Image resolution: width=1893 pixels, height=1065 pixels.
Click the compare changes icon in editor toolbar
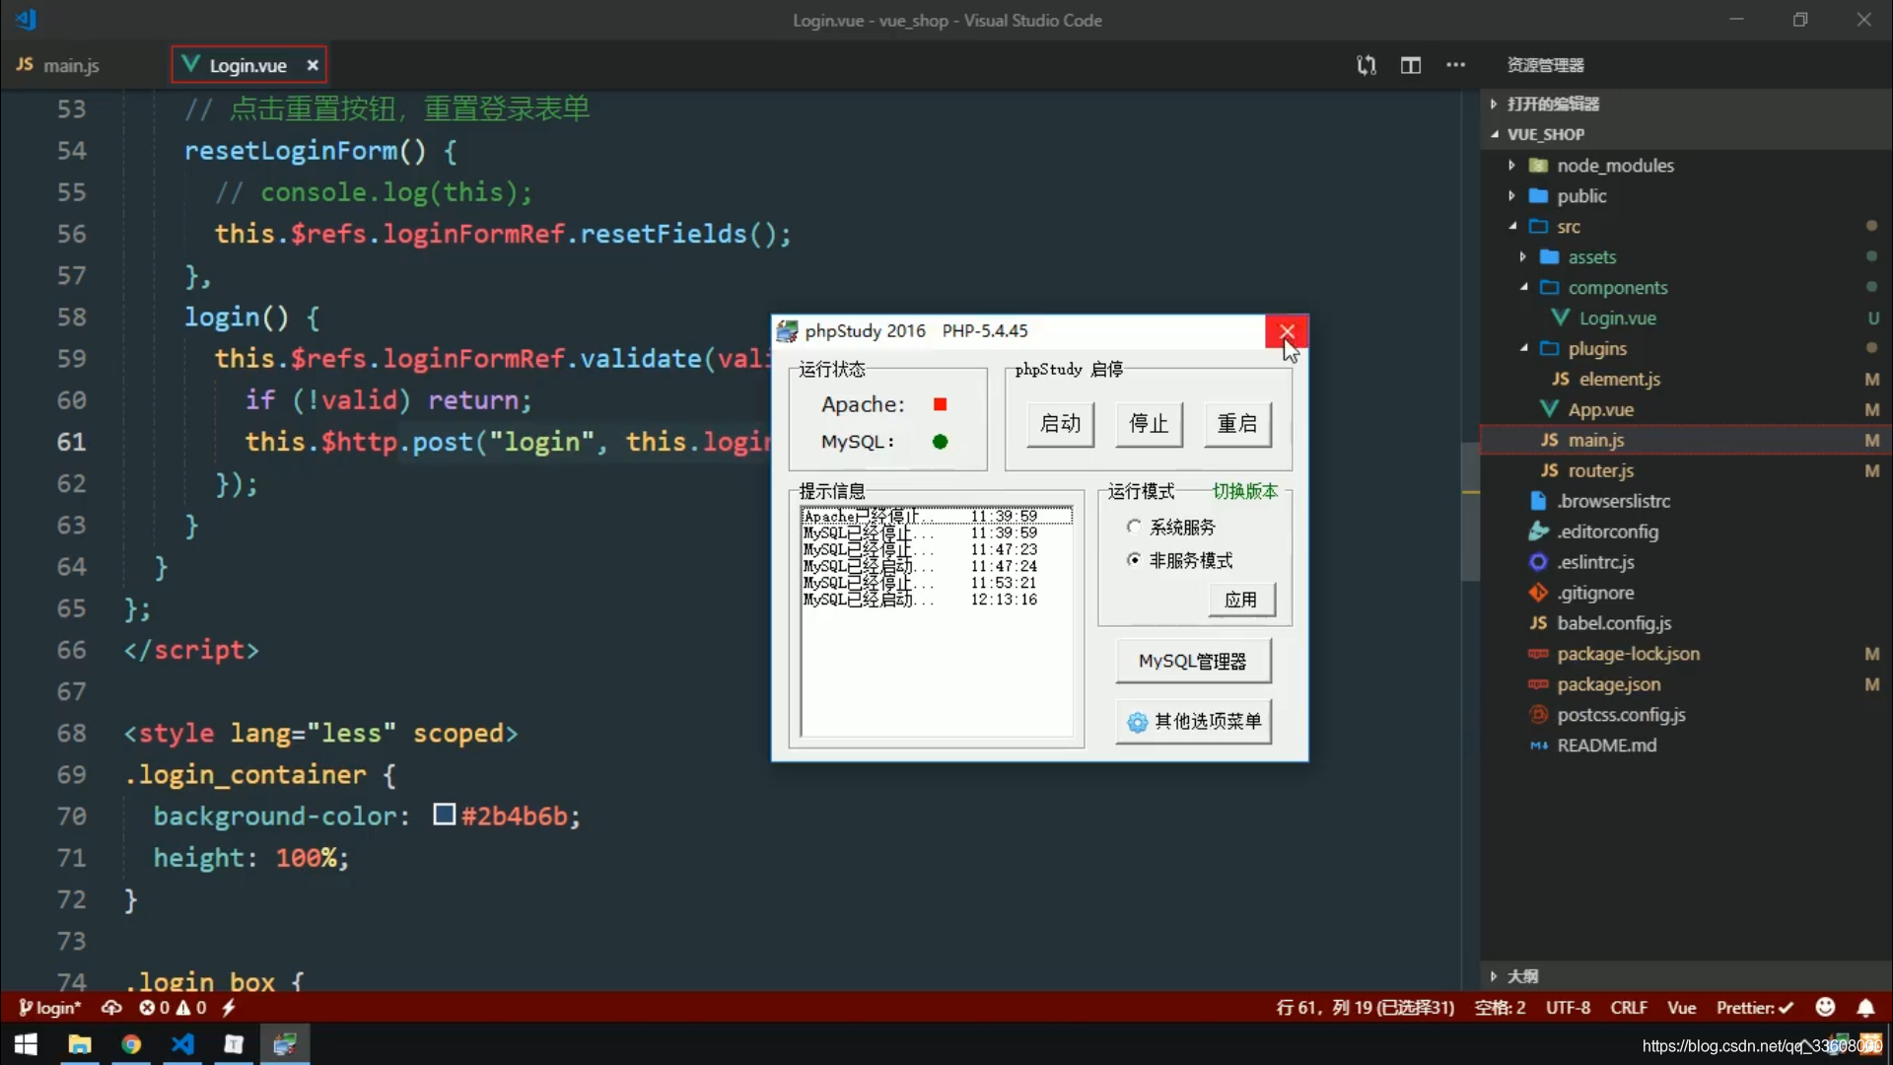coord(1366,65)
